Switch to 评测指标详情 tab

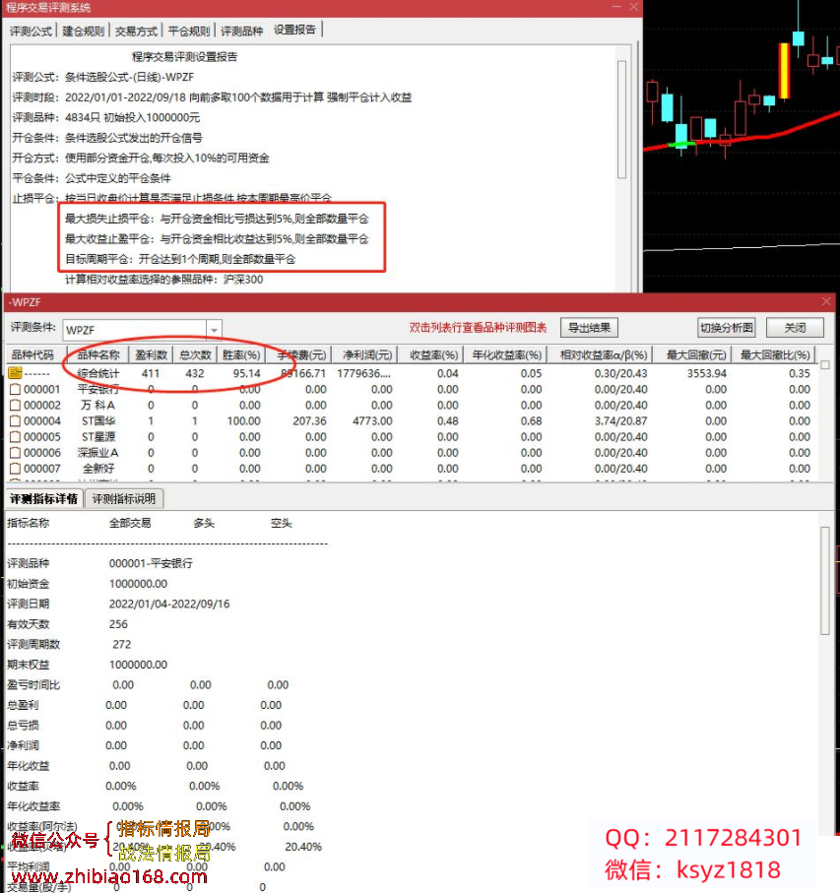[44, 499]
